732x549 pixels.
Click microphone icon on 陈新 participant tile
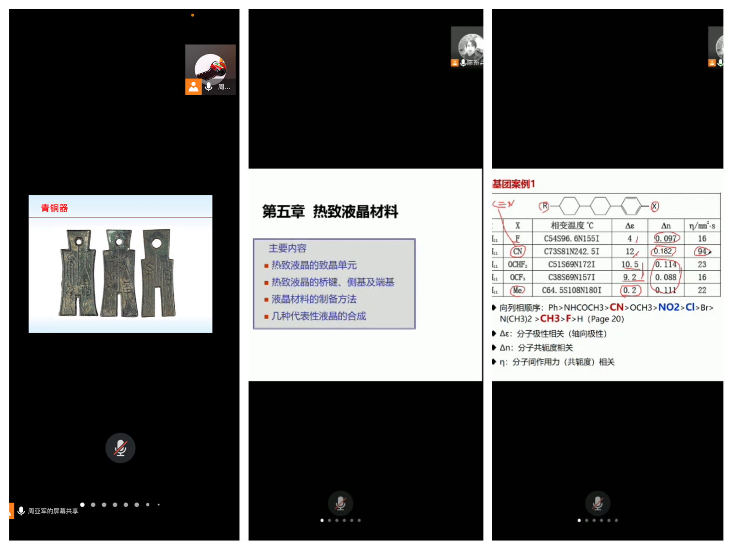pyautogui.click(x=463, y=63)
